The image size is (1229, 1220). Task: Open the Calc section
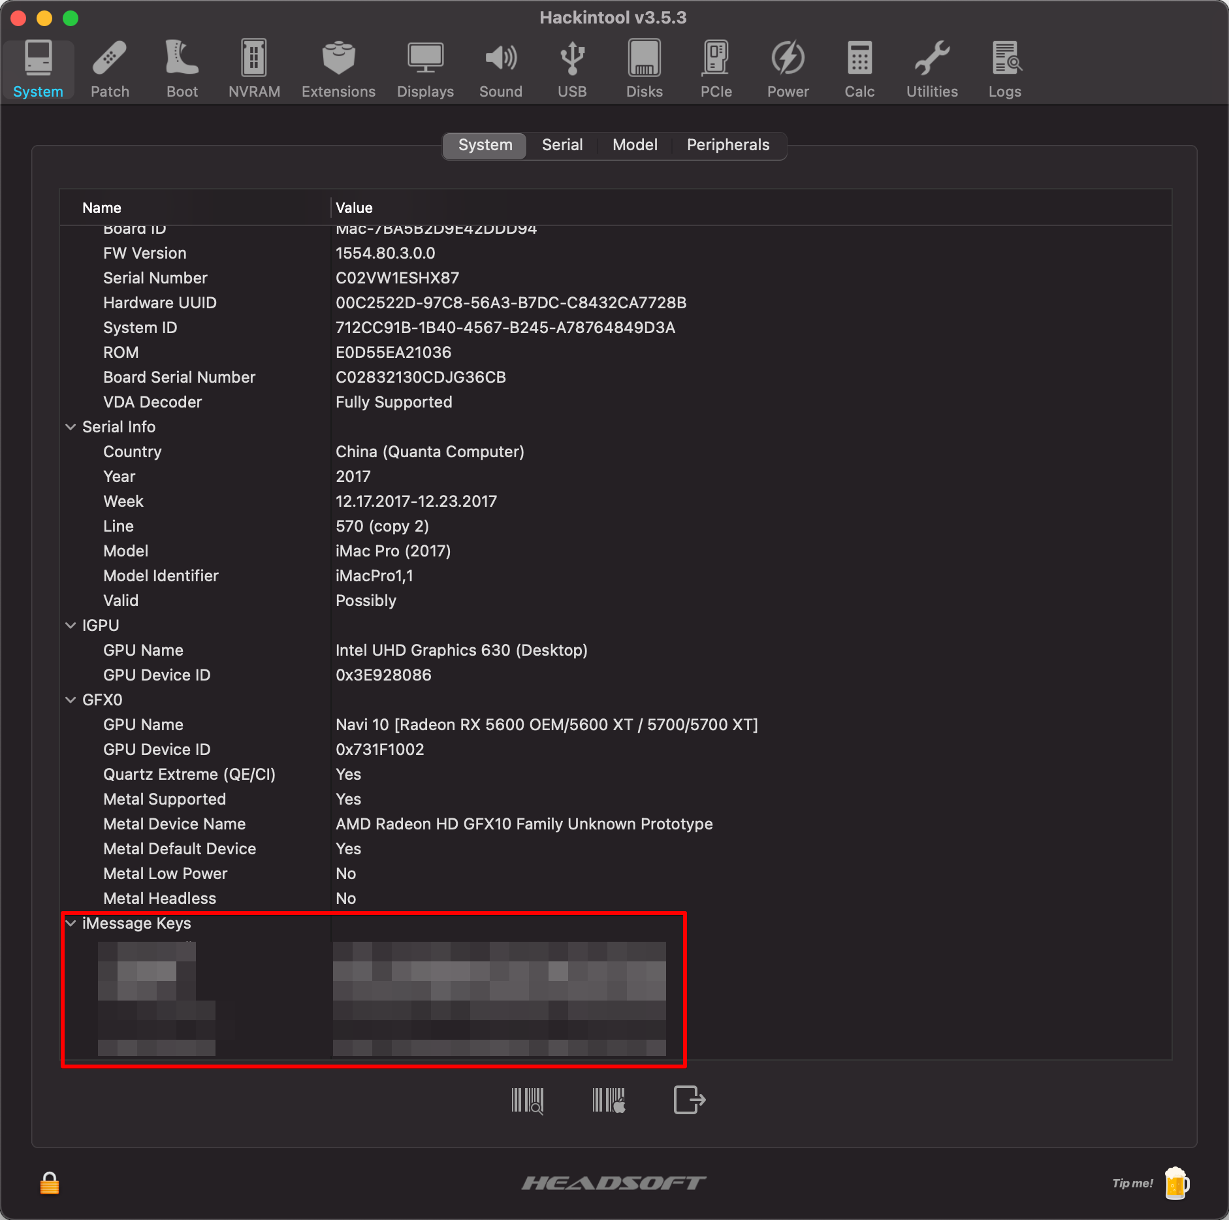tap(859, 69)
